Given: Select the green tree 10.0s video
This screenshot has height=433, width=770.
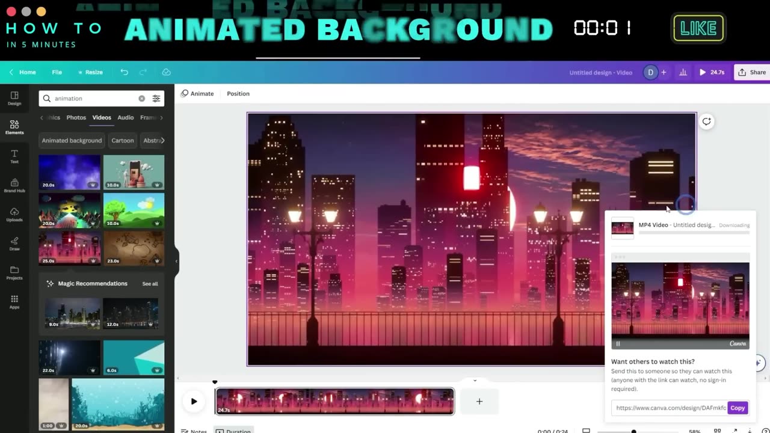Looking at the screenshot, I should click(x=134, y=210).
